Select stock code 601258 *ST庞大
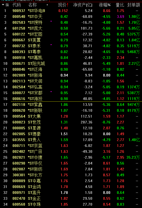Image resolution: width=142 pixels, height=208 pixels. click(71, 28)
